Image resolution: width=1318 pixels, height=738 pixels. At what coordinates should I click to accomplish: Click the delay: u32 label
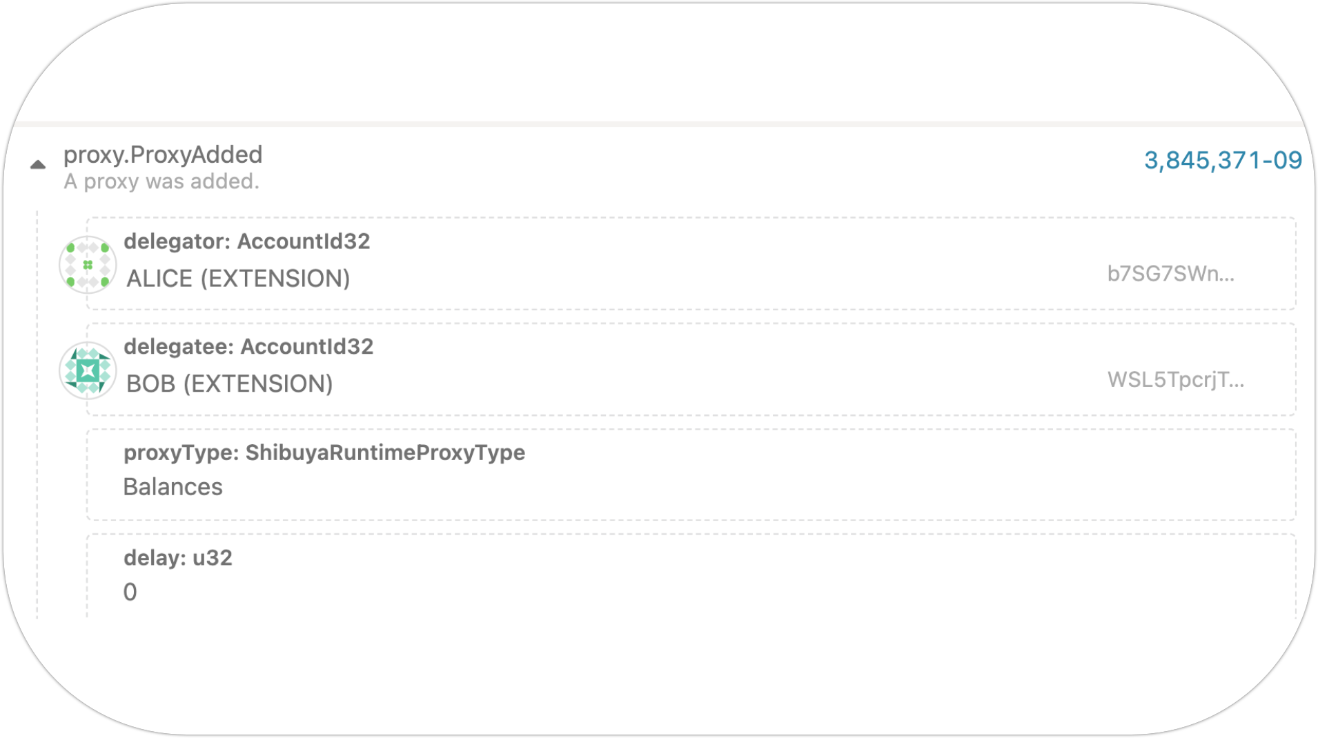tap(178, 558)
